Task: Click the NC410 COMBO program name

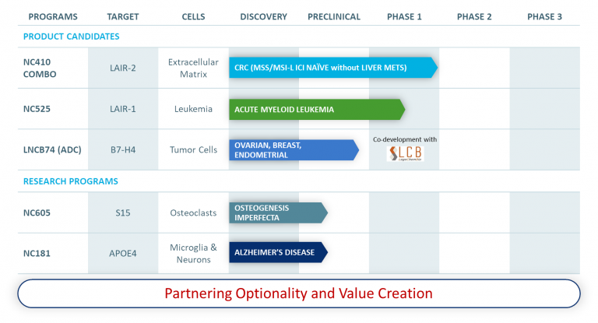Action: [40, 68]
